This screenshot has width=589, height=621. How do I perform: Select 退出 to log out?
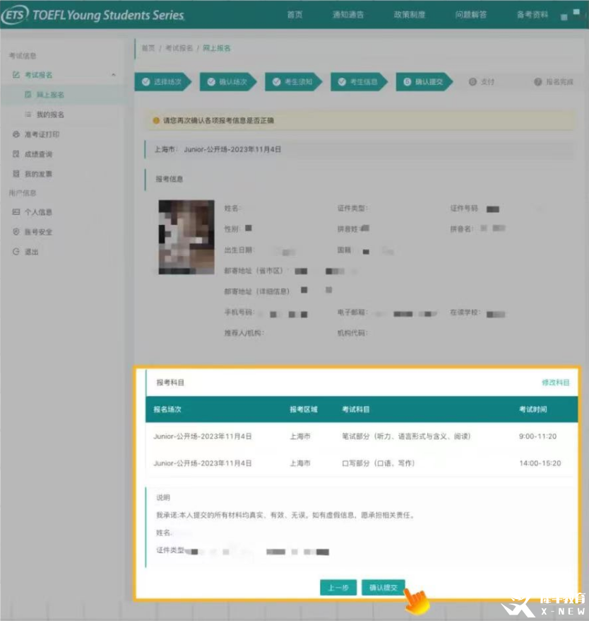coord(31,252)
